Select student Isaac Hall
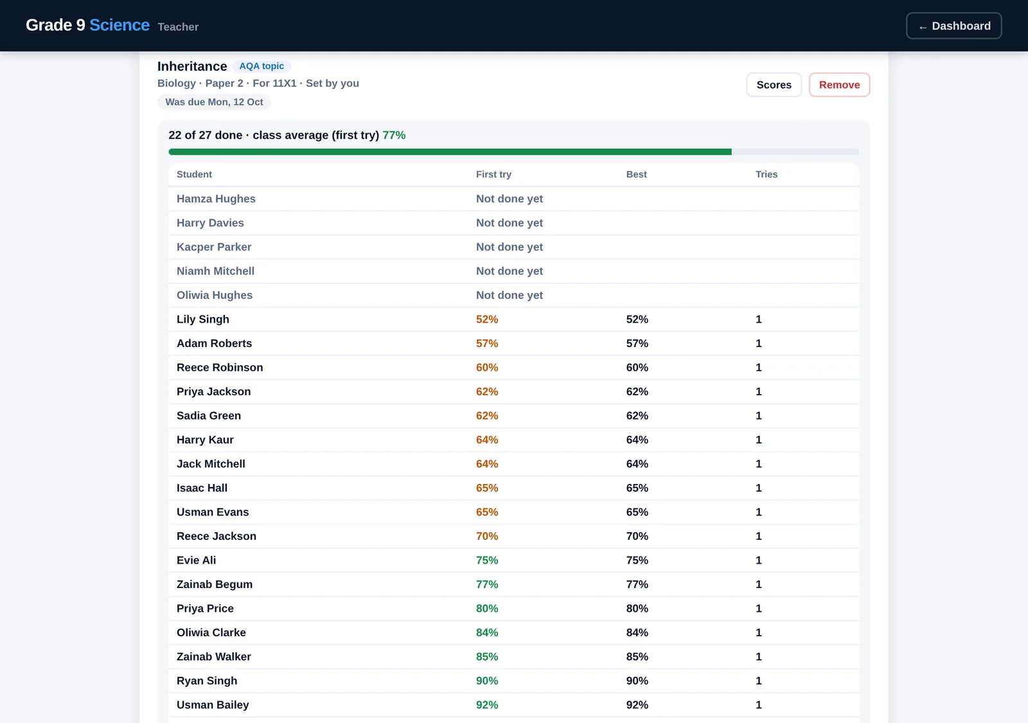This screenshot has height=723, width=1028. pos(202,488)
